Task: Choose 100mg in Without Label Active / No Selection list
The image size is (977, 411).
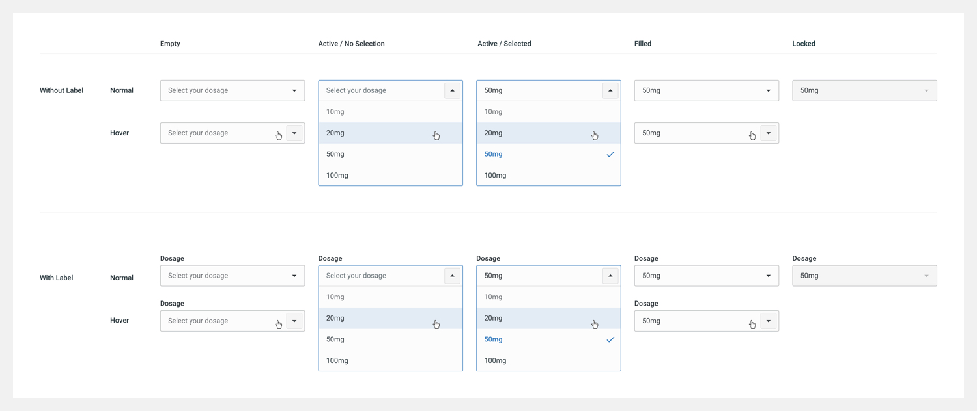Action: tap(391, 175)
